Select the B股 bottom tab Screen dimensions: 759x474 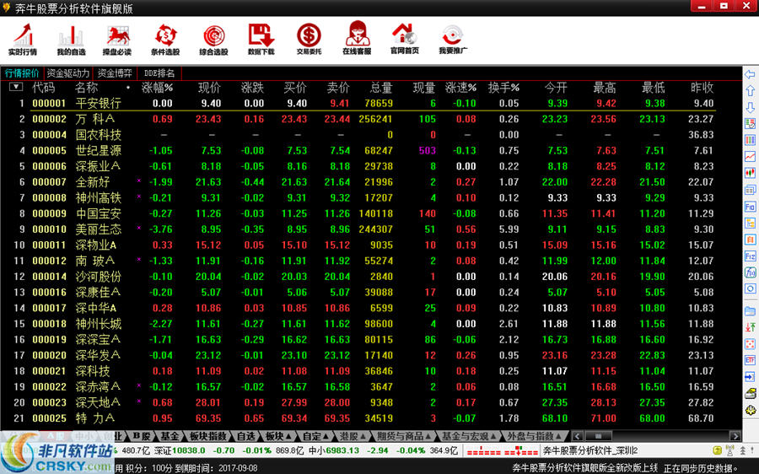(x=142, y=436)
